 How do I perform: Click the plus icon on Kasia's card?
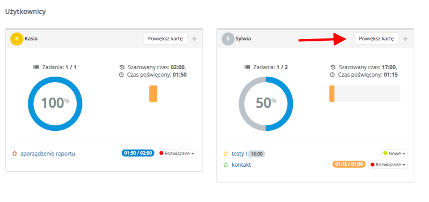[x=195, y=39]
